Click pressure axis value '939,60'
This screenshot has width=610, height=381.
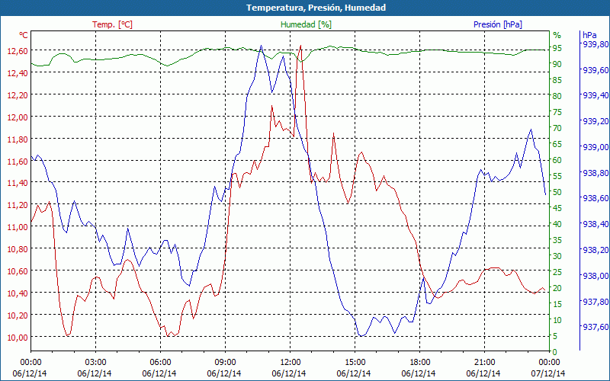[x=596, y=70]
